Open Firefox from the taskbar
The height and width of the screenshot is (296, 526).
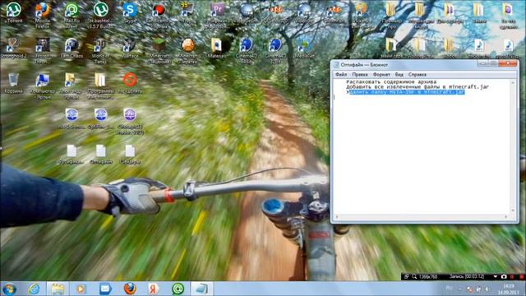click(x=130, y=289)
